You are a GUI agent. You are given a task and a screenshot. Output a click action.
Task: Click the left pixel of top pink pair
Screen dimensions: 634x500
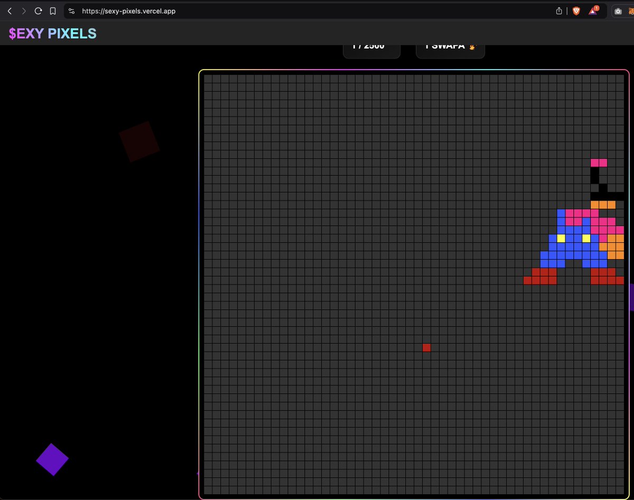tap(595, 163)
